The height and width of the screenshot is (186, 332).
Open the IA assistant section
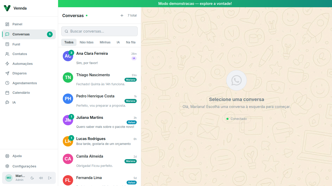[x=14, y=102]
